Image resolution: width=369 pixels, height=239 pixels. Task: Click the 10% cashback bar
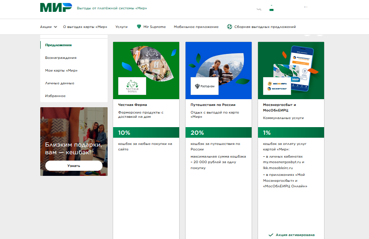coord(146,133)
